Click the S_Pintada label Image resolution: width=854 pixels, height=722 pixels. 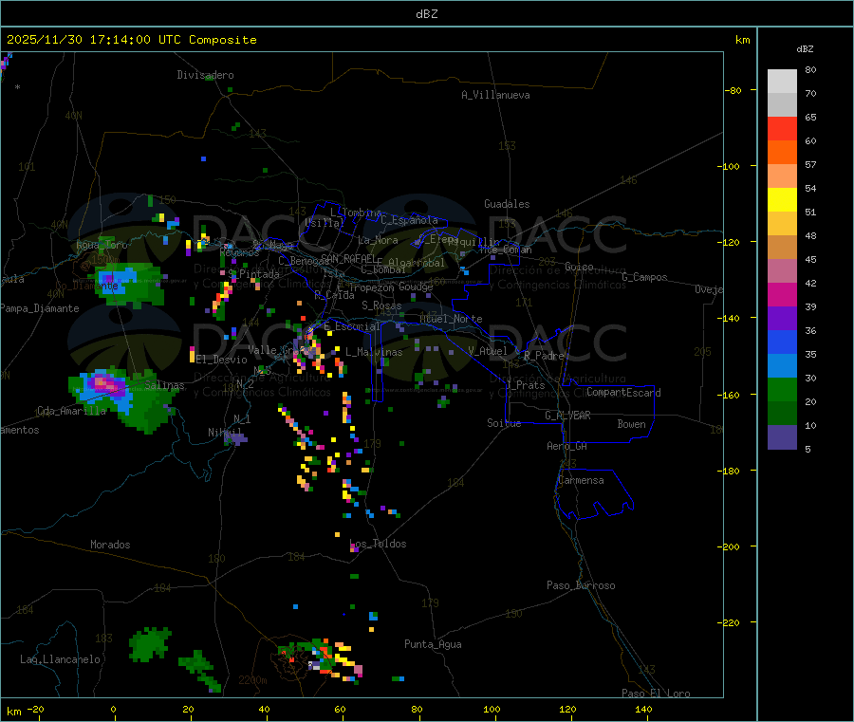tap(254, 274)
